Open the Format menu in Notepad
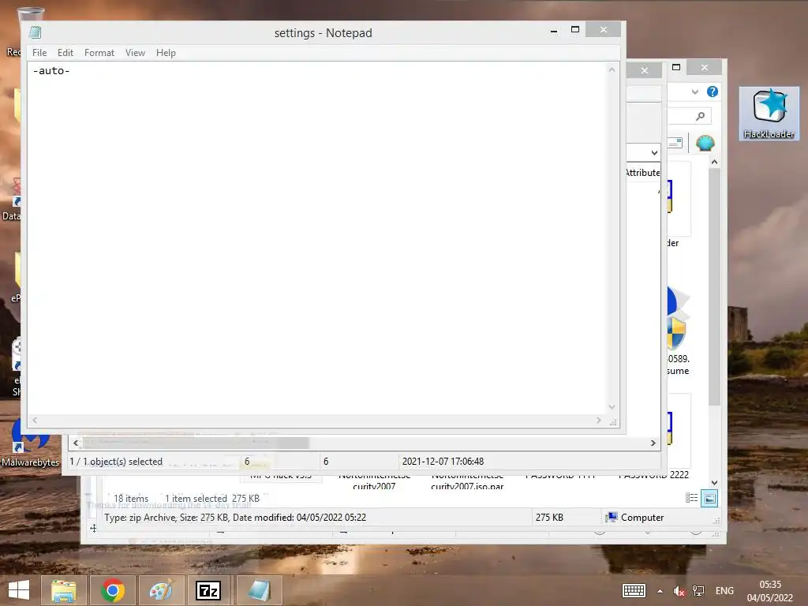The image size is (808, 606). [99, 53]
